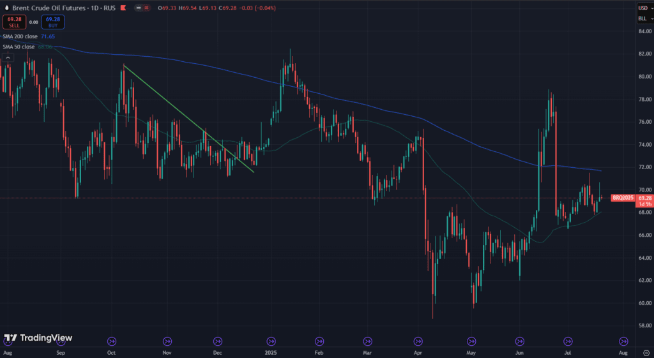654x358 pixels.
Task: Click the 1d 9h countdown label
Action: coord(644,204)
